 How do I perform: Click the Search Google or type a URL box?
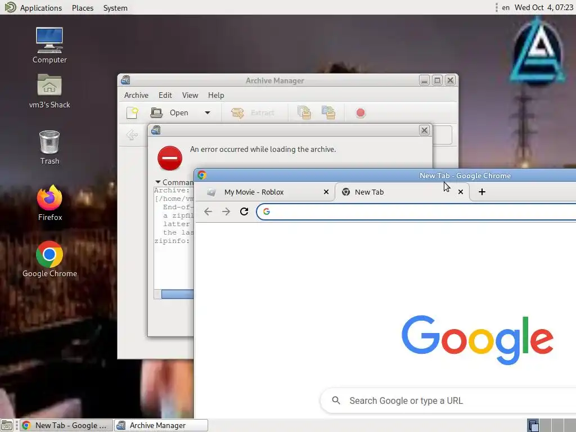tap(448, 400)
